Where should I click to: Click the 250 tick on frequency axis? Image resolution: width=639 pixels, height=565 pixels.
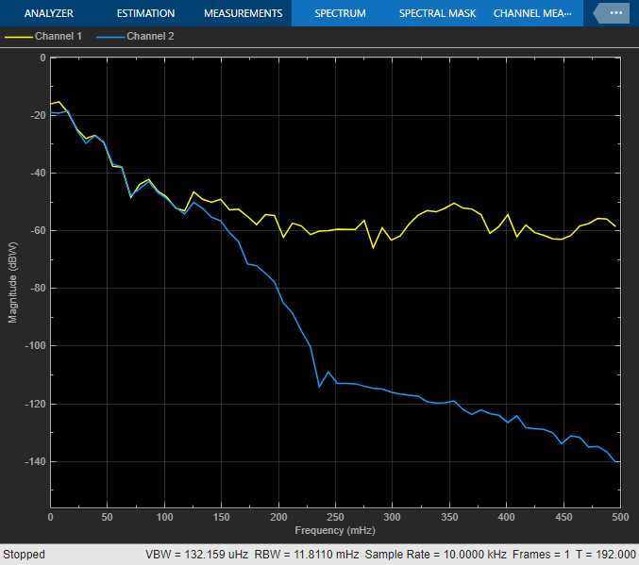tap(335, 517)
